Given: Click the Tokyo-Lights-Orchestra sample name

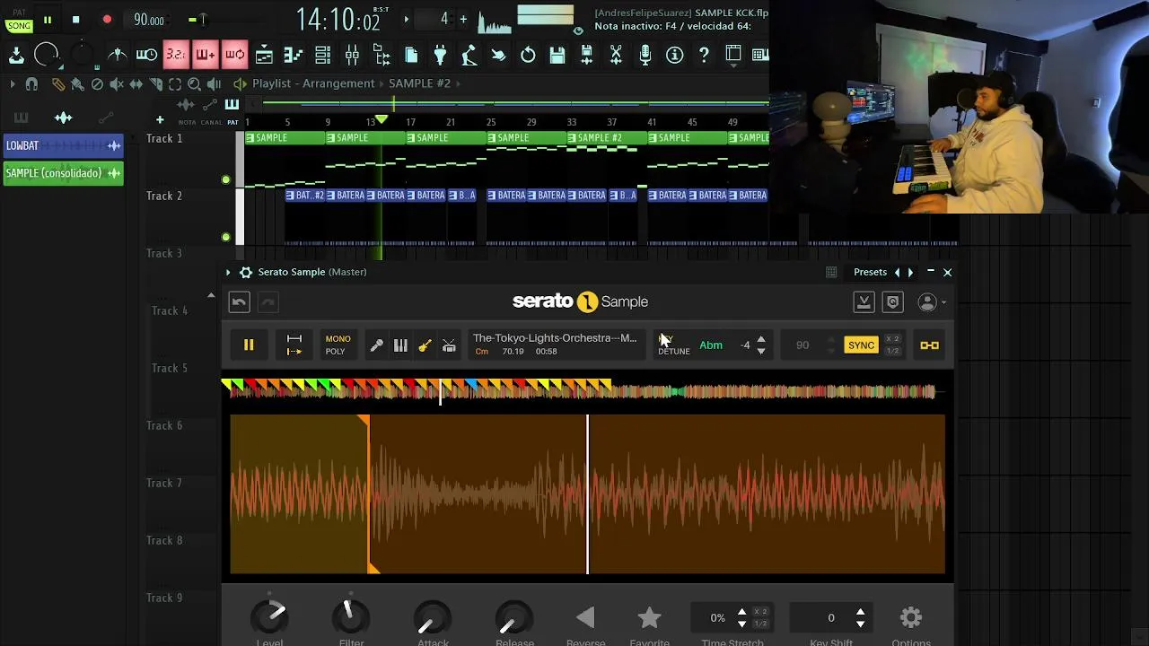Looking at the screenshot, I should click(555, 338).
